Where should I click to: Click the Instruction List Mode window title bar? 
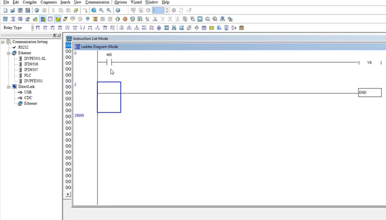pyautogui.click(x=226, y=39)
